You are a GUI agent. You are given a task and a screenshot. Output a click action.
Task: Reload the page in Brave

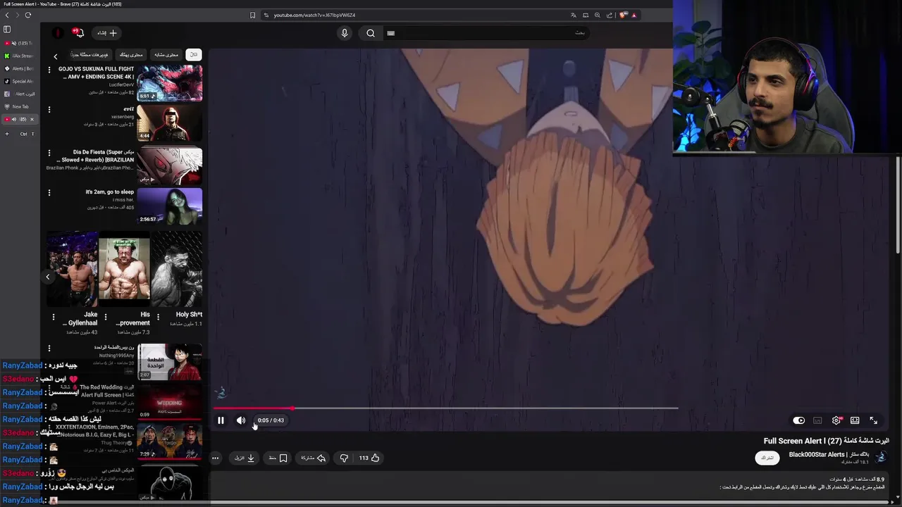point(28,15)
